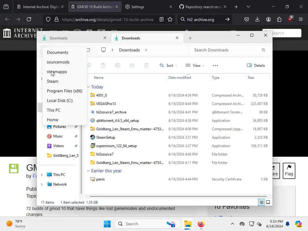Close the active Downloads explorer tab
308x231 pixels.
177,38
